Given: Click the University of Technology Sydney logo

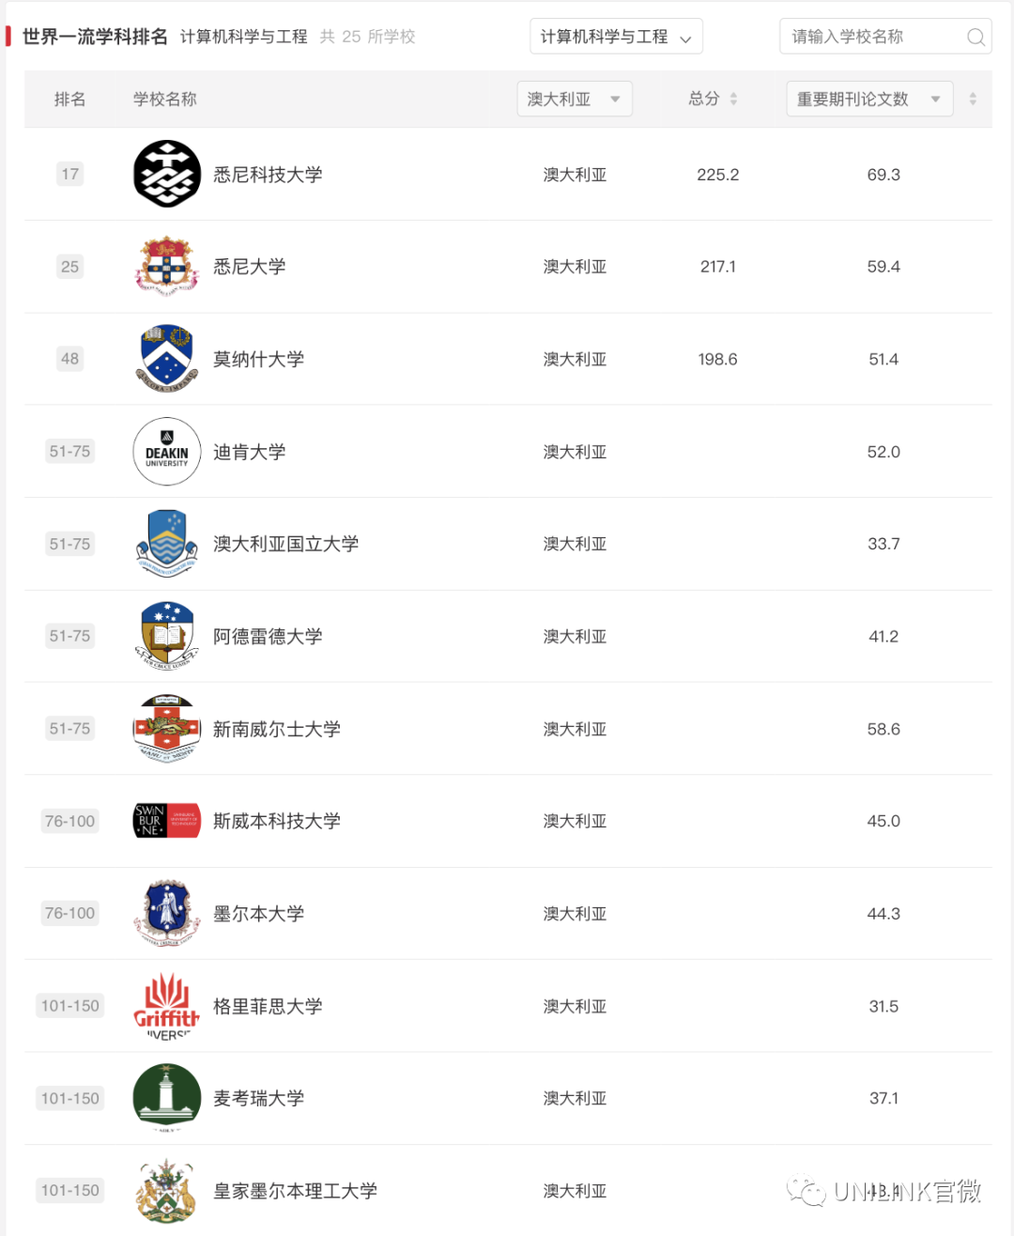Looking at the screenshot, I should [167, 174].
